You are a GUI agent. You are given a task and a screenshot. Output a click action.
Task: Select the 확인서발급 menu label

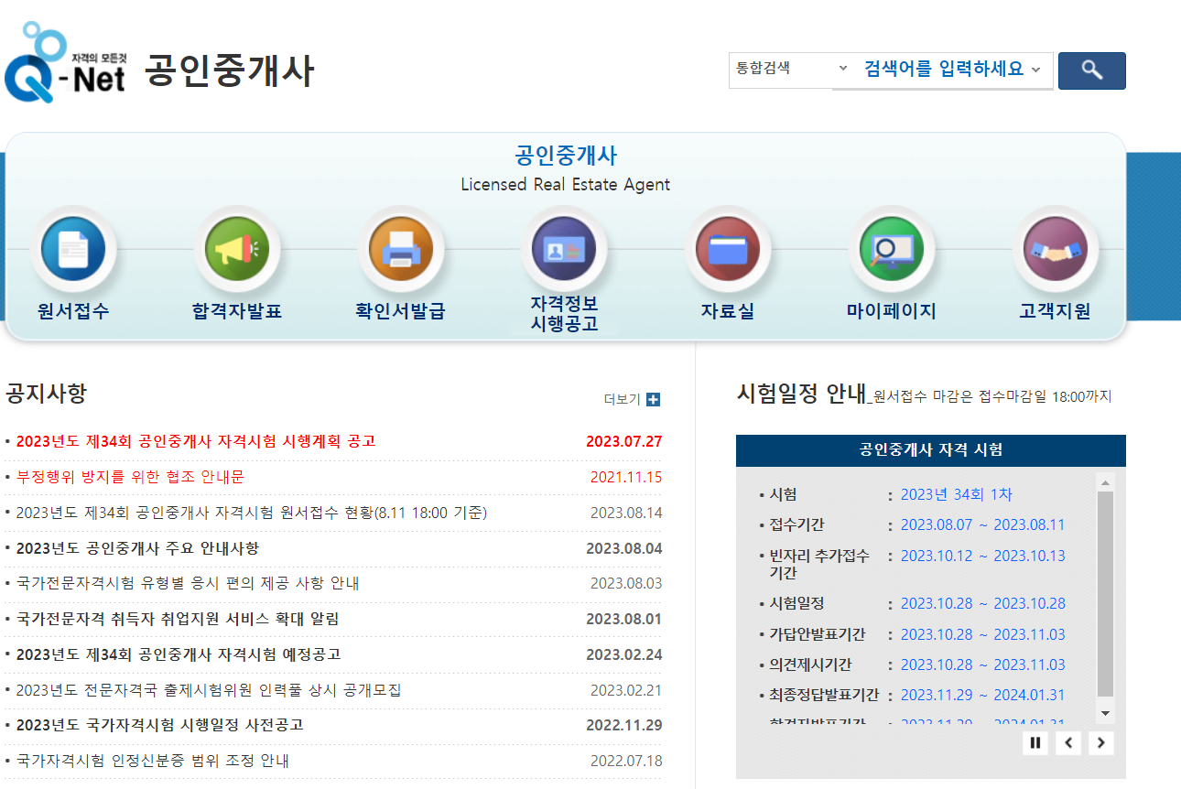tap(401, 311)
